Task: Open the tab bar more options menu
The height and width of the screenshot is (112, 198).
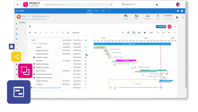Action: pos(109,11)
